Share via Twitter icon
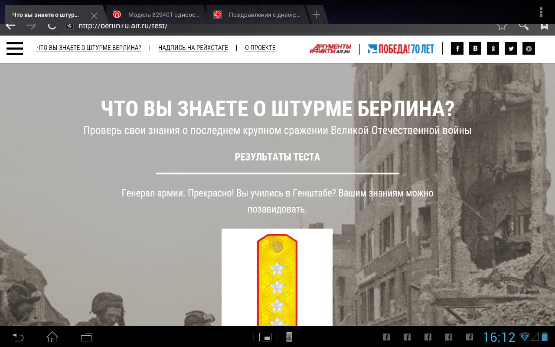 pyautogui.click(x=511, y=48)
